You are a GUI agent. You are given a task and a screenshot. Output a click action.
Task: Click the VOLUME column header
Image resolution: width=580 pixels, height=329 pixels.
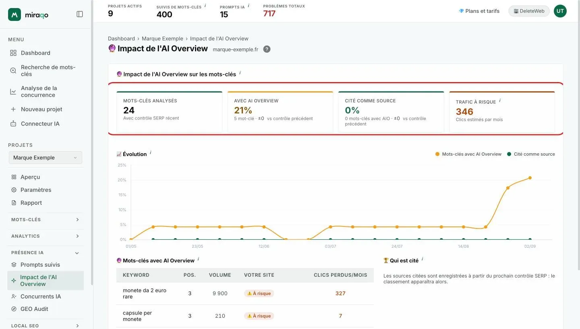pyautogui.click(x=220, y=275)
